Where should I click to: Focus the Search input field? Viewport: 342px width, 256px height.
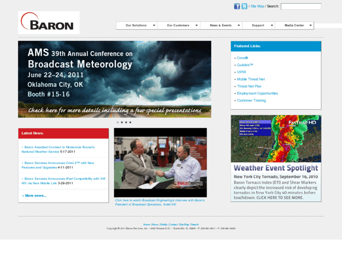pyautogui.click(x=301, y=7)
